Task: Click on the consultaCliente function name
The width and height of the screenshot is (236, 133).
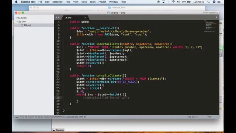Action: tap(109, 75)
